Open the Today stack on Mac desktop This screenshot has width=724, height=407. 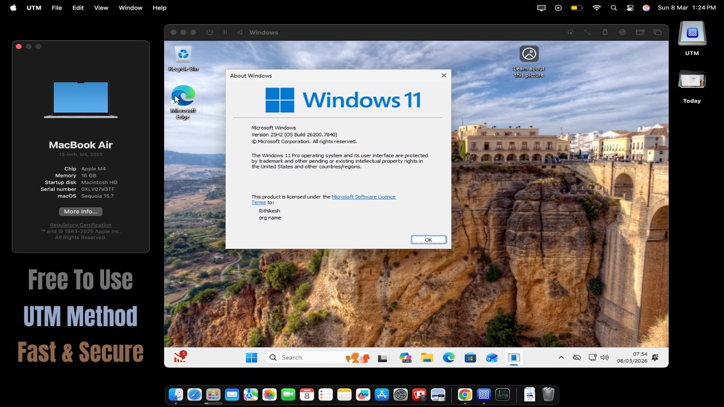click(x=692, y=86)
